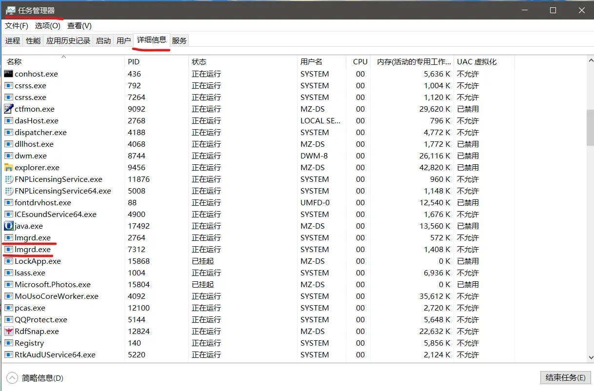Click the dllhost.exe process icon

point(8,144)
